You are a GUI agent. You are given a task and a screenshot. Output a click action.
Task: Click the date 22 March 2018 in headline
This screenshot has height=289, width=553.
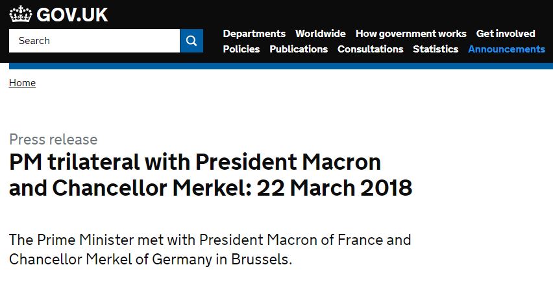pos(334,188)
